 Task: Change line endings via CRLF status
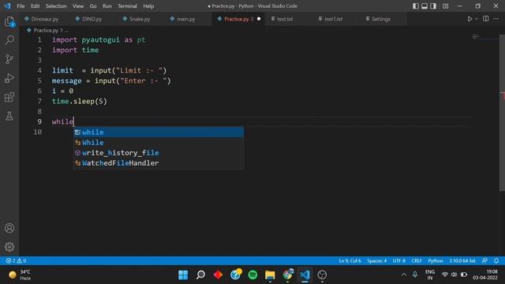pos(417,261)
